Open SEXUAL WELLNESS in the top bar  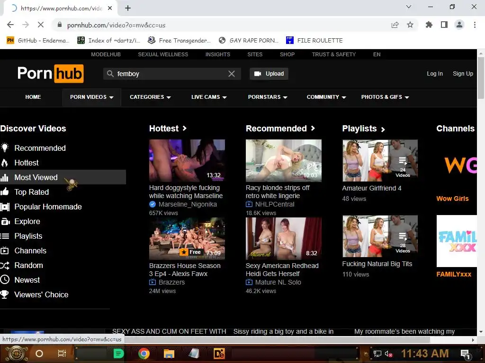pos(163,54)
